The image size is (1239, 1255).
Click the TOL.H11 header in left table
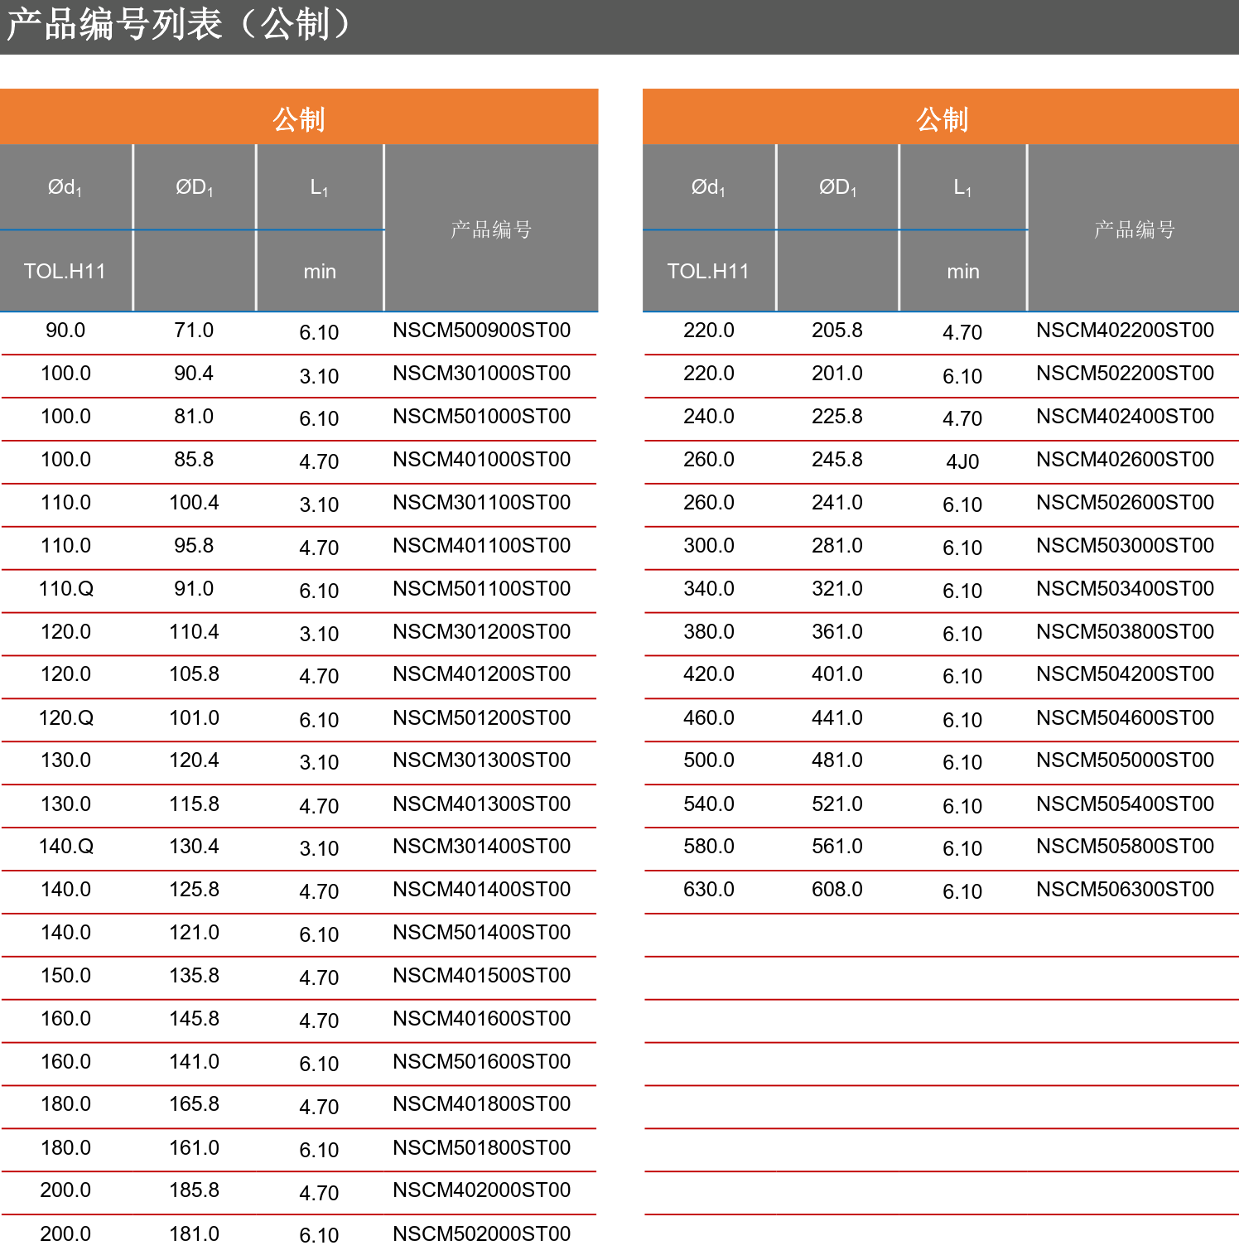point(65,272)
